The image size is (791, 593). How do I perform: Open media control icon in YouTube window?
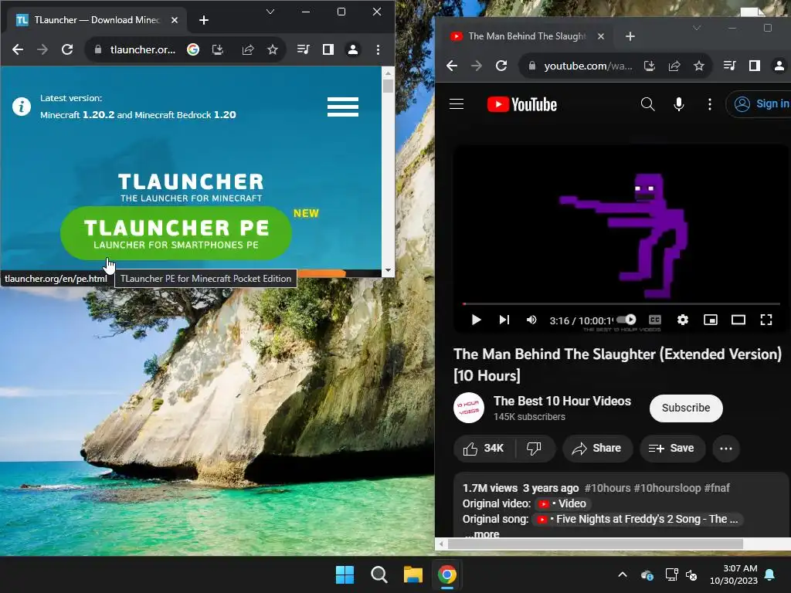click(x=730, y=66)
